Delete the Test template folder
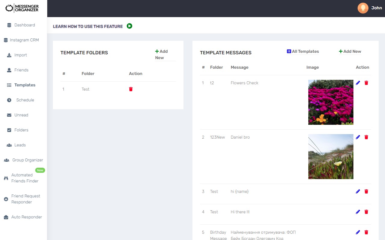Viewport: 385px width, 240px height. [x=131, y=89]
